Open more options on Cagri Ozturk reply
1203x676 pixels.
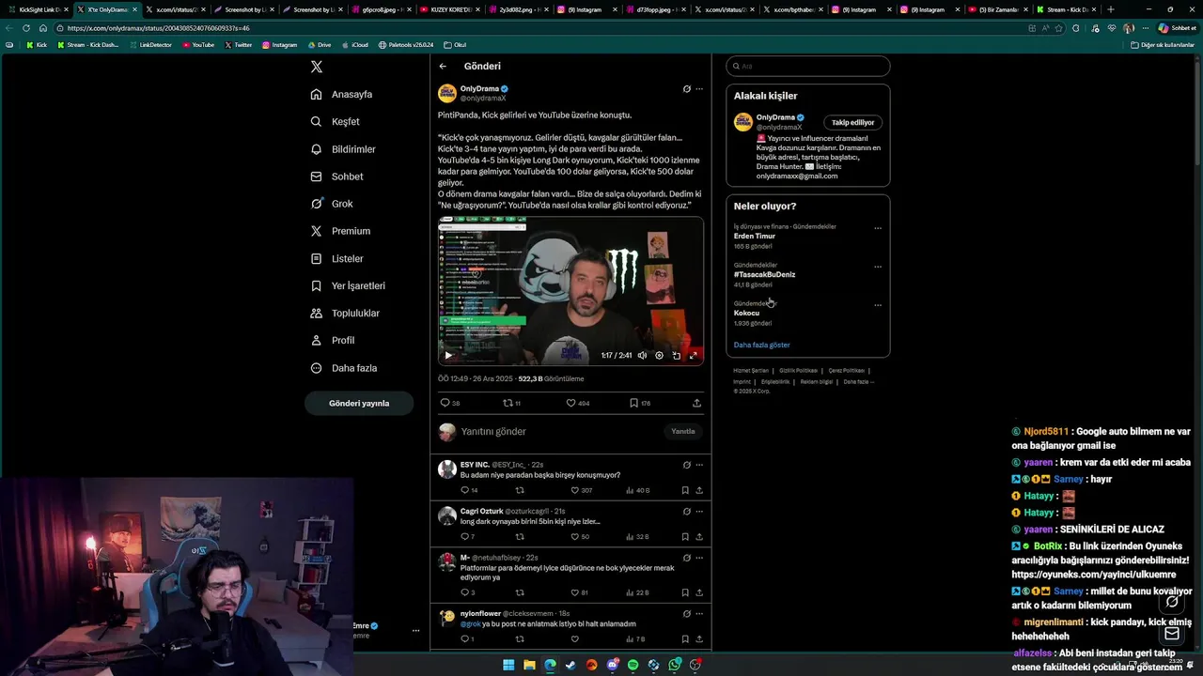click(699, 512)
